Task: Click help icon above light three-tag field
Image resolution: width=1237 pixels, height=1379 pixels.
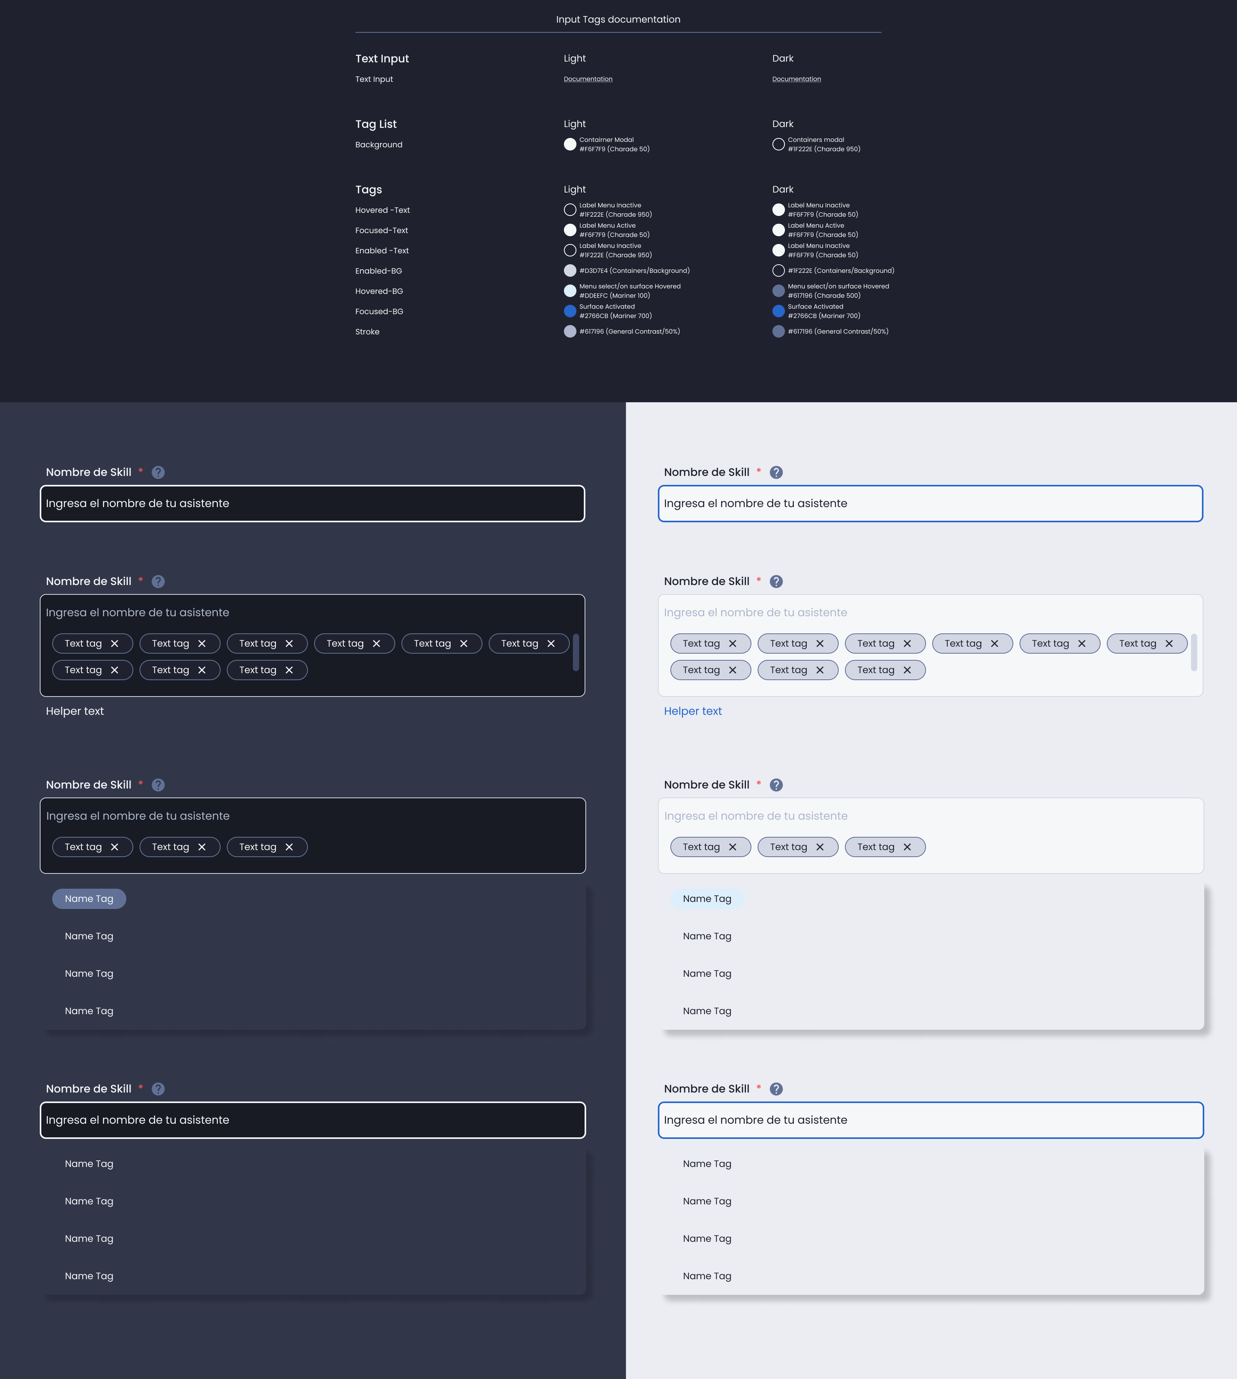Action: coord(776,785)
